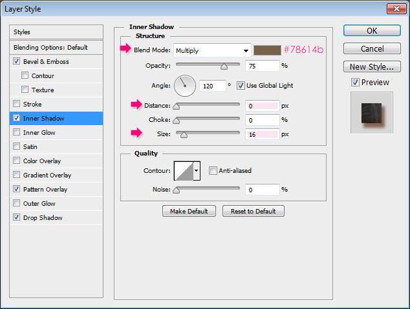Viewport: 410px width, 309px height.
Task: Enable the Stroke effect checkbox
Action: coord(16,105)
